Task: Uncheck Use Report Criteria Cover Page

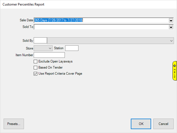Action: click(35, 74)
